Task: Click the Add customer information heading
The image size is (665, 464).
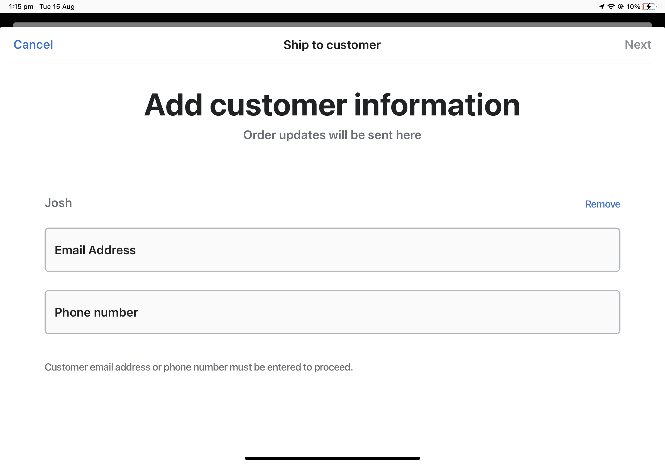Action: (x=332, y=105)
